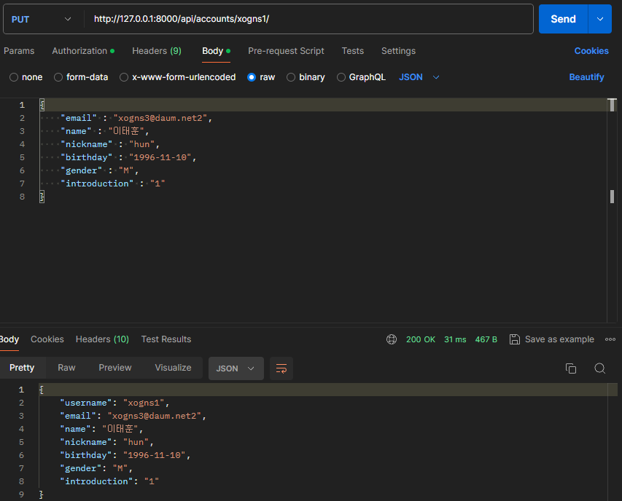
Task: Click the 200 OK status text
Action: point(421,339)
